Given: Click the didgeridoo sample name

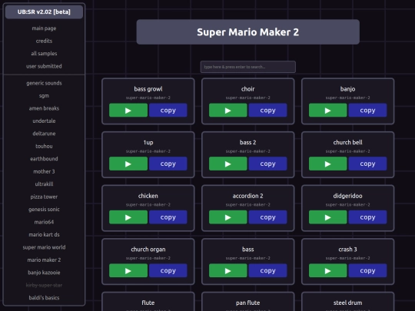Looking at the screenshot, I should 348,196.
